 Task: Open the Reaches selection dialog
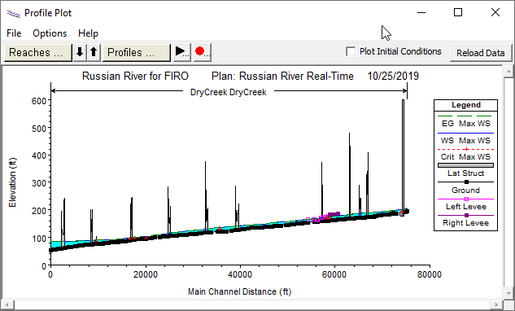tap(37, 52)
